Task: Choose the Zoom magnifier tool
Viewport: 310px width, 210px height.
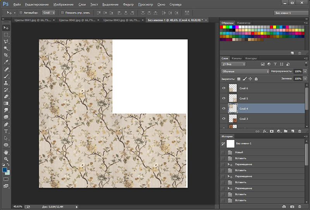Action: (x=6, y=159)
